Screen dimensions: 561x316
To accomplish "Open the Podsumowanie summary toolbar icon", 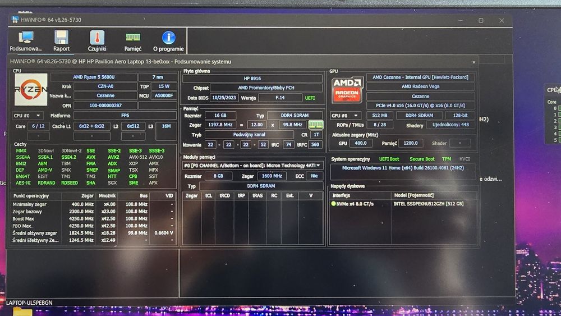I will [25, 41].
